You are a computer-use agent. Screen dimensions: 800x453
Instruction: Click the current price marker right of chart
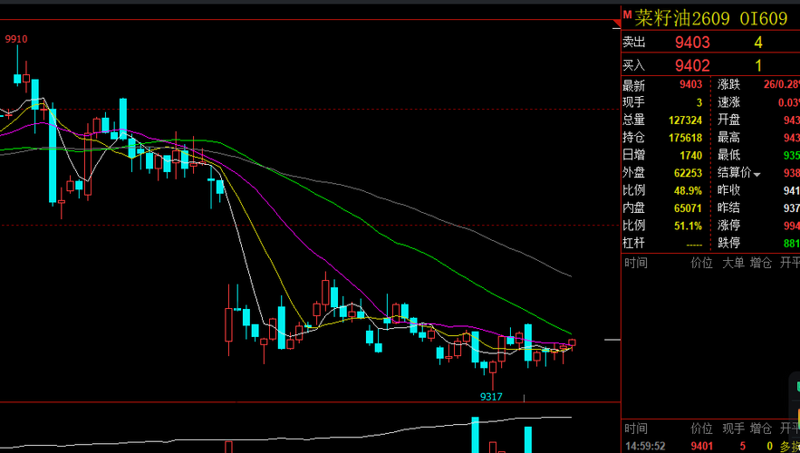[x=612, y=339]
